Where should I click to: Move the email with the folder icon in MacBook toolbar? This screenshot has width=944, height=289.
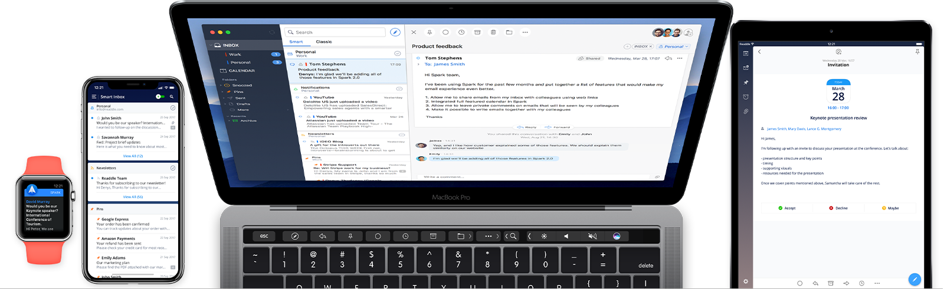[x=509, y=32]
